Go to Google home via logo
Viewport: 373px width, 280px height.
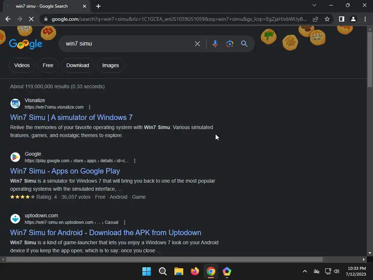26,44
